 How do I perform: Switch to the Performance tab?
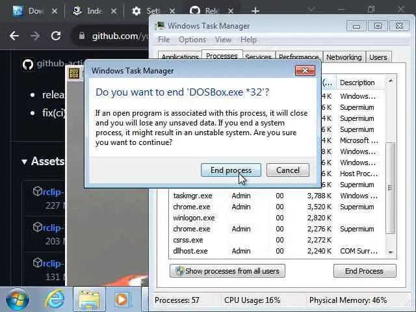pyautogui.click(x=299, y=57)
